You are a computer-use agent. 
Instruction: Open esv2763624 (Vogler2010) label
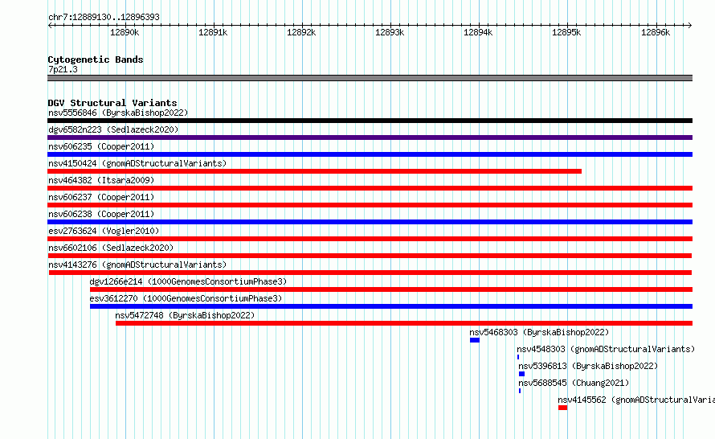(x=104, y=231)
